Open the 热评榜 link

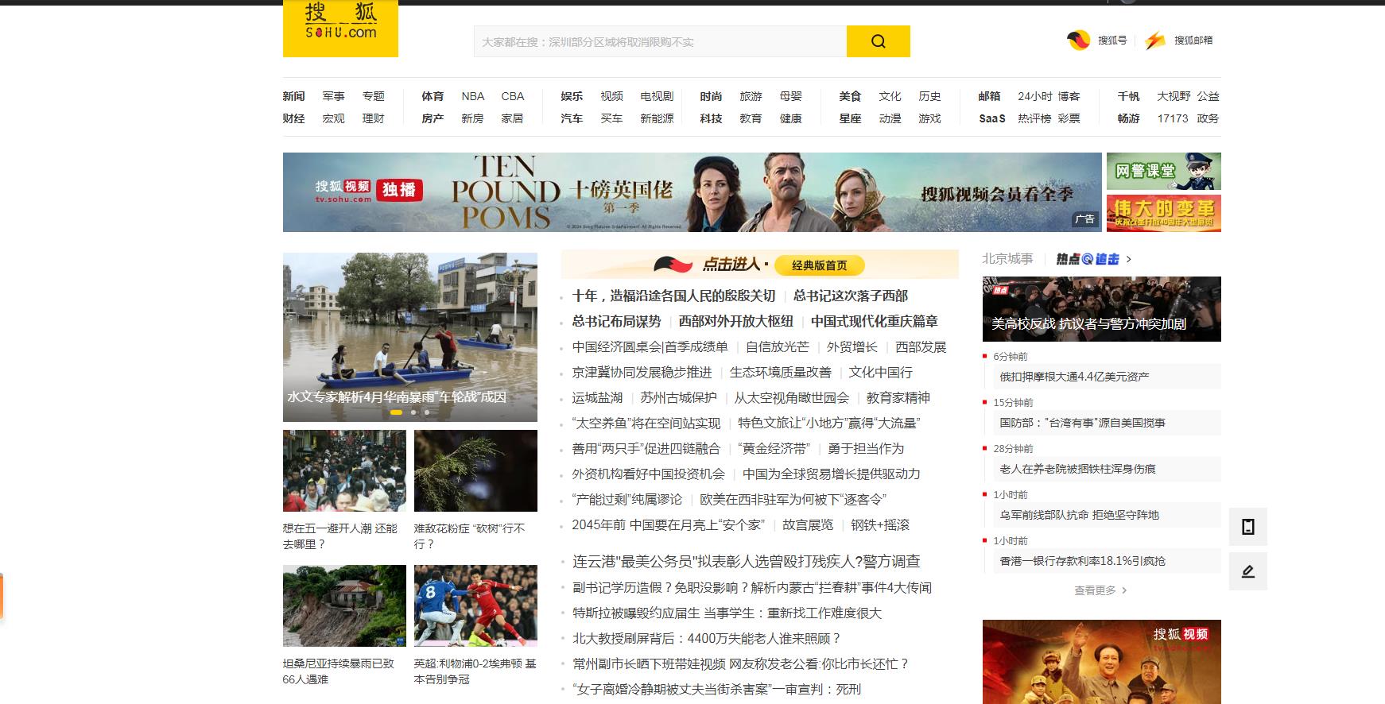(1034, 118)
